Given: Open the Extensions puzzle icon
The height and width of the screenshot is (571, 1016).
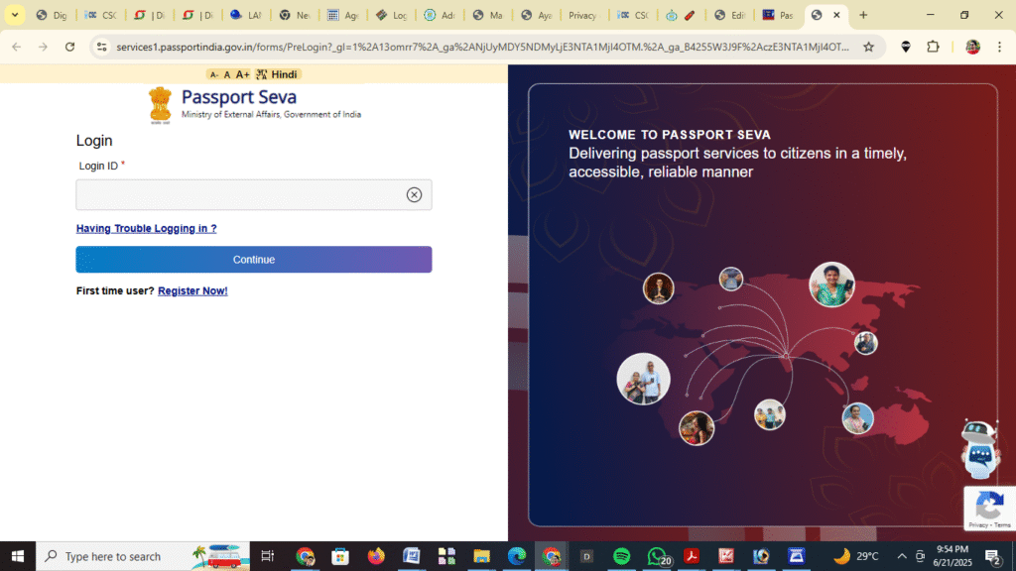Looking at the screenshot, I should click(933, 47).
